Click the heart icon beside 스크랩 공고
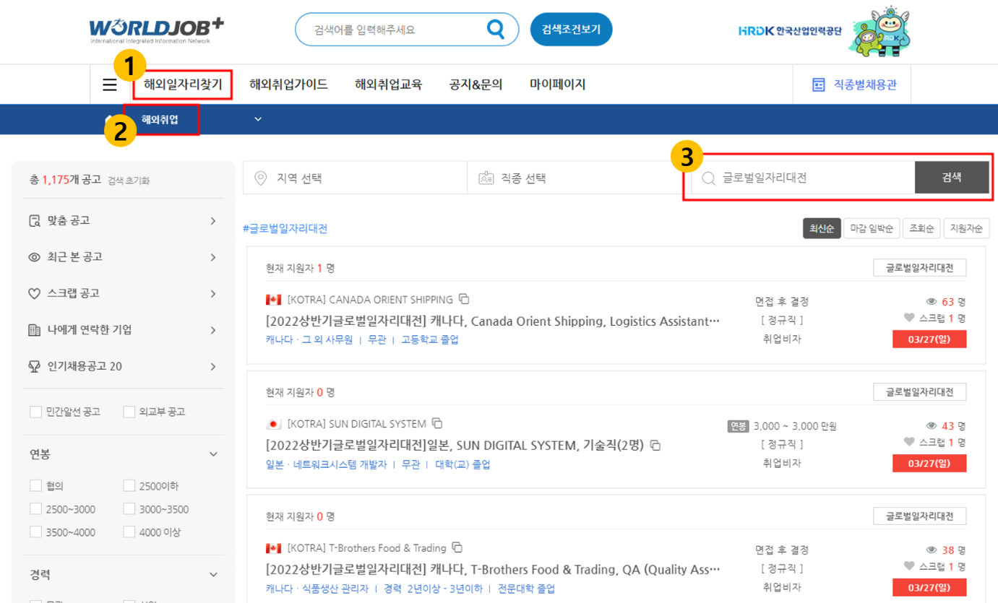The height and width of the screenshot is (603, 998). [34, 294]
